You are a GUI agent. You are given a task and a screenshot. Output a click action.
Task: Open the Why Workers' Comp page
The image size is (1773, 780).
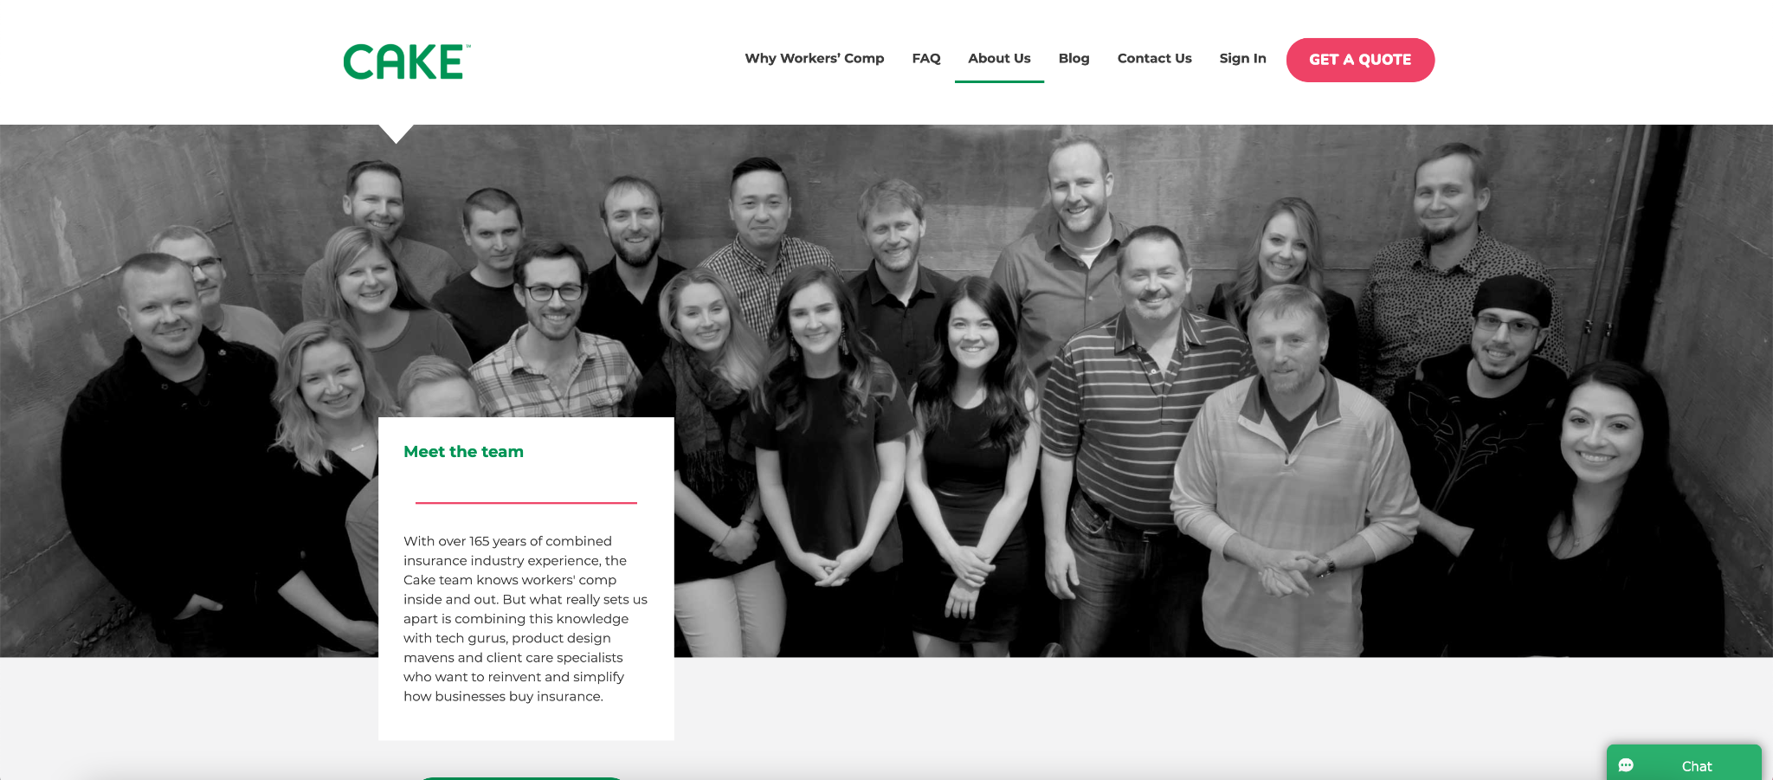(x=814, y=58)
